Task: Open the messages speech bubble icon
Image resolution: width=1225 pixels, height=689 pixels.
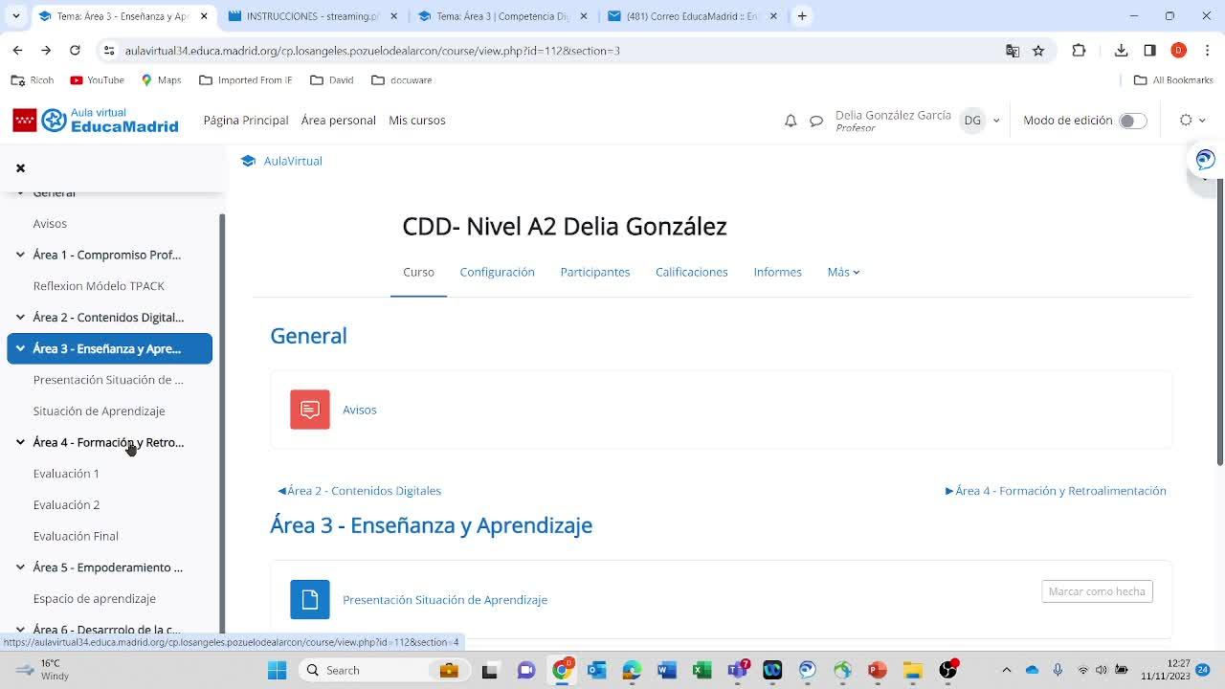Action: pyautogui.click(x=816, y=121)
